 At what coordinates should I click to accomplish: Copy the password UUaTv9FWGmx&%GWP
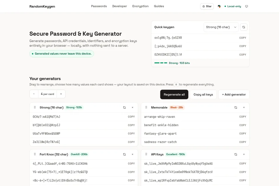(131, 133)
